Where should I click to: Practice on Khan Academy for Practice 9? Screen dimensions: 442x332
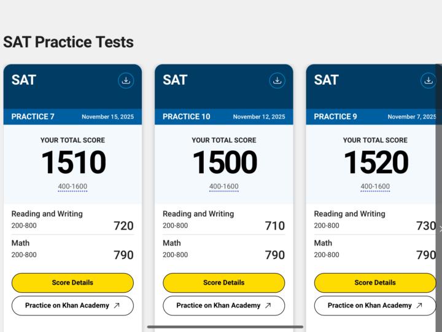tap(370, 306)
